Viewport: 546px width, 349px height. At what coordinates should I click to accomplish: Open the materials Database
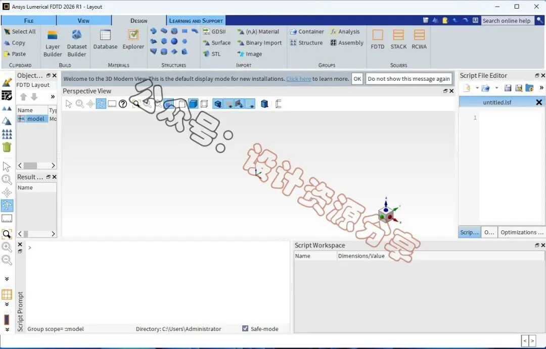[x=105, y=40]
